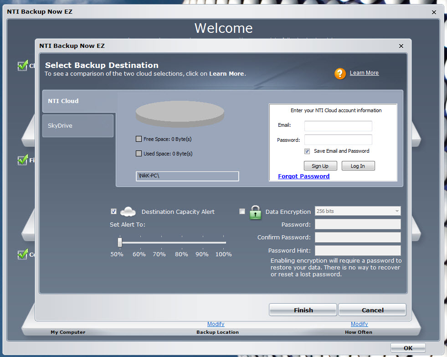The width and height of the screenshot is (447, 357).
Task: Click the Finish button
Action: tap(303, 310)
